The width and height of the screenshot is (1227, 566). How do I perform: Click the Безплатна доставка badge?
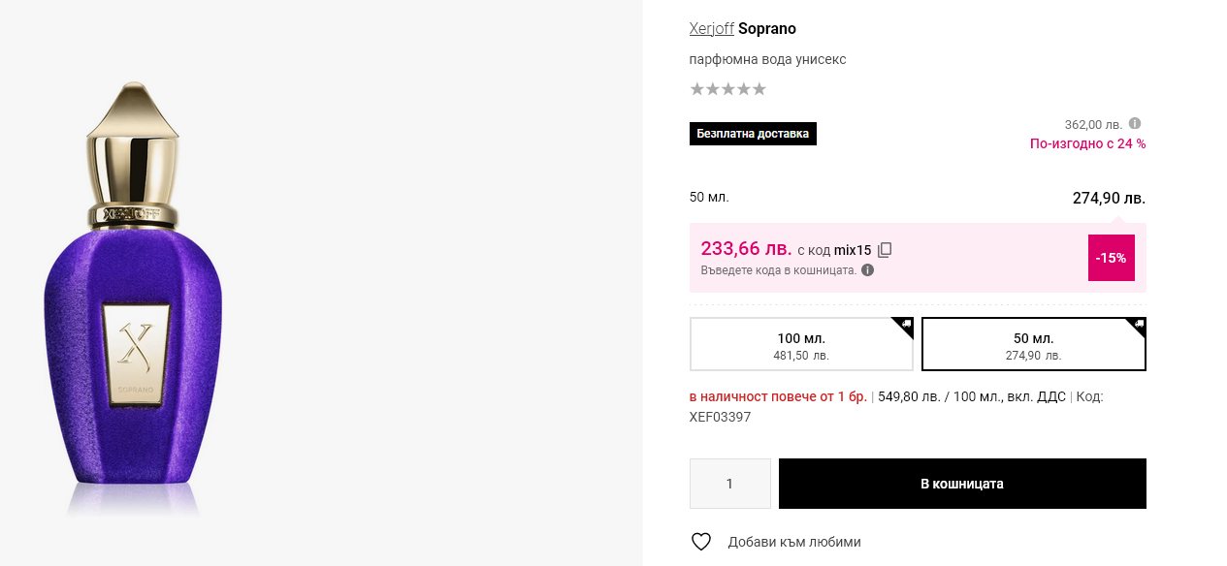pyautogui.click(x=753, y=134)
